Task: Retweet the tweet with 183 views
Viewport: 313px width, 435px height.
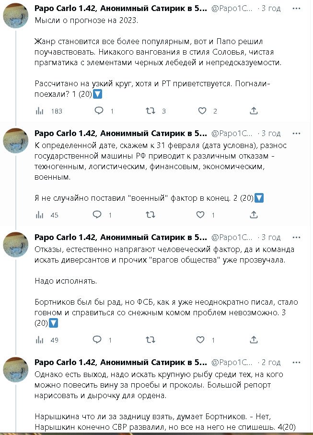Action: 150,111
